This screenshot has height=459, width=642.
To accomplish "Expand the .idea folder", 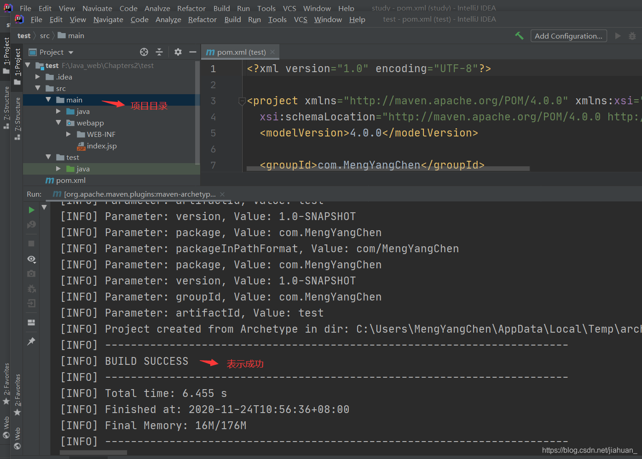I will [x=38, y=77].
